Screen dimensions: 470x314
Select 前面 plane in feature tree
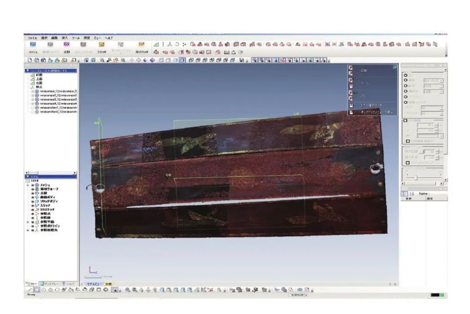pos(39,75)
